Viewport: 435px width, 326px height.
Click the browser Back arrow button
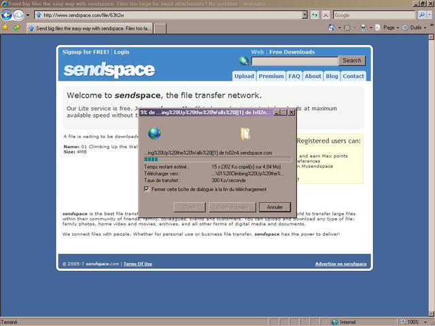pyautogui.click(x=6, y=15)
